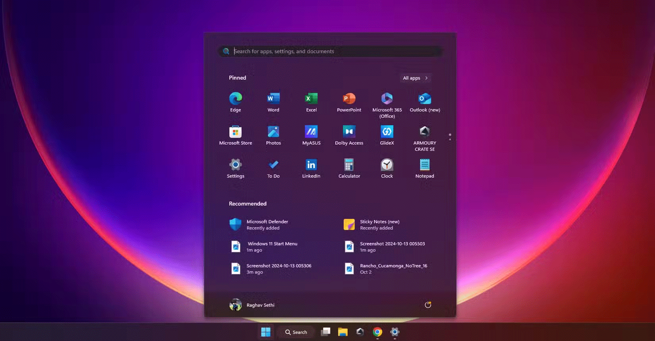The width and height of the screenshot is (655, 341).
Task: Launch Dolby Access app
Action: coord(349,135)
